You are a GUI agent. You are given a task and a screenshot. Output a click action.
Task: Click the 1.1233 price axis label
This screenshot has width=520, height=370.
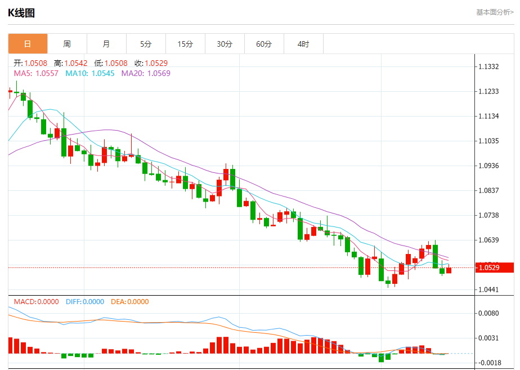[488, 92]
